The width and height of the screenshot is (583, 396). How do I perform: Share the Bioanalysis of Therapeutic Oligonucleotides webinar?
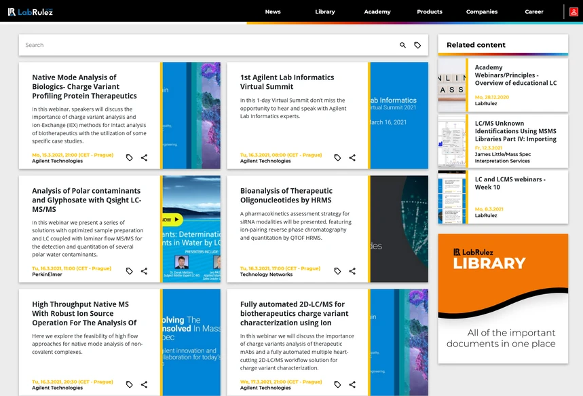point(352,271)
